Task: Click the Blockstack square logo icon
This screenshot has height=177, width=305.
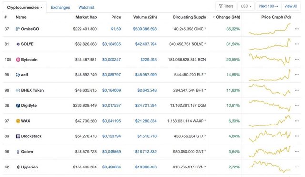Action: (x=18, y=136)
